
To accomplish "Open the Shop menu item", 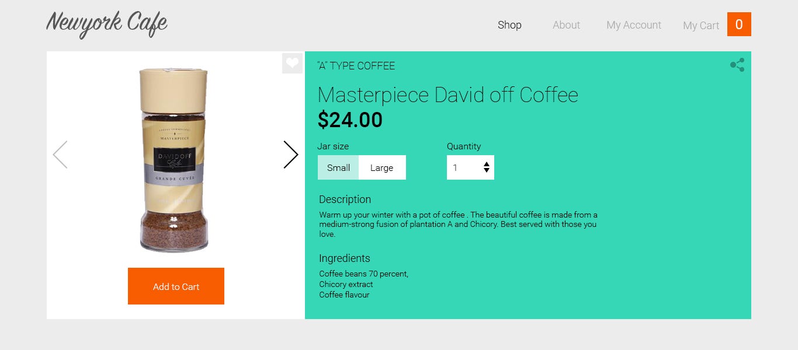I will click(509, 25).
